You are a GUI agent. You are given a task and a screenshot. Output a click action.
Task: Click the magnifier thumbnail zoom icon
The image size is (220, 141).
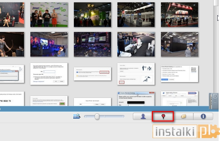(76, 116)
